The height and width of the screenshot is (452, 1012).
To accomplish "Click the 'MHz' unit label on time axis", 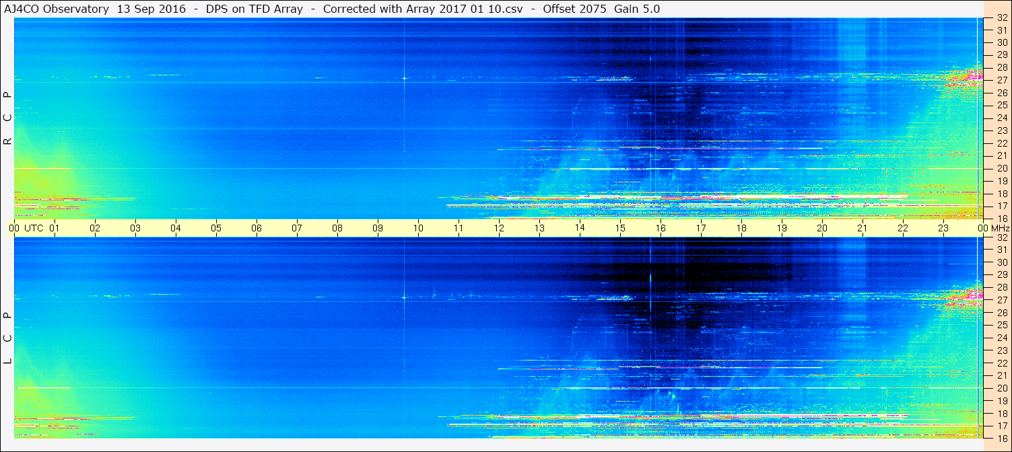I will tap(1000, 228).
